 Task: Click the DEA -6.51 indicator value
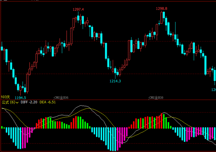tap(48, 102)
